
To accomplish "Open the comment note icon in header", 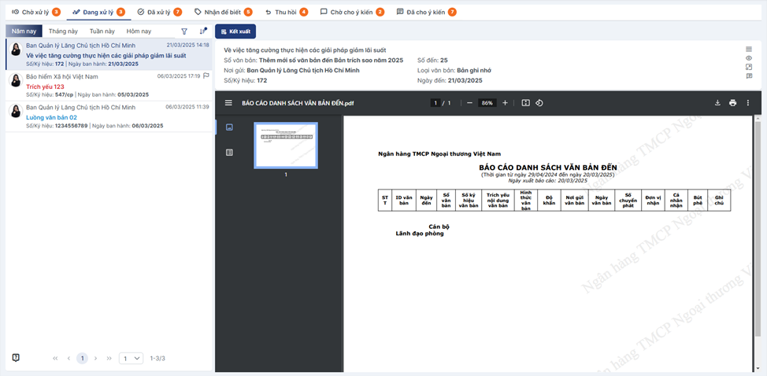I will [x=749, y=76].
